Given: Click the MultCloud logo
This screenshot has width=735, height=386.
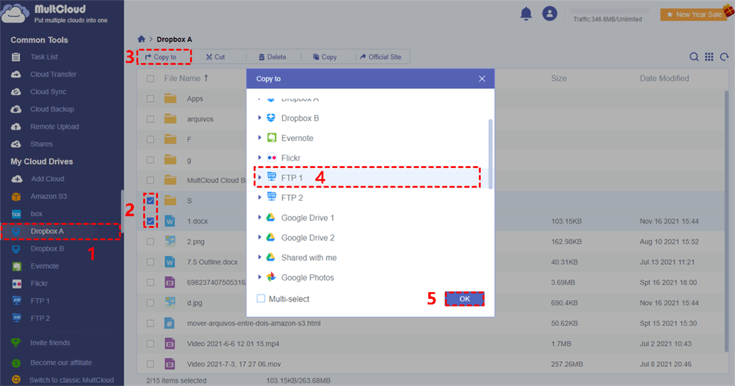Looking at the screenshot, I should (x=55, y=13).
